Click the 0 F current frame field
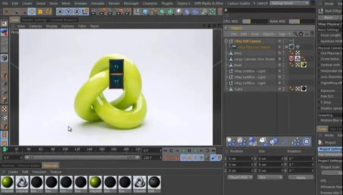This screenshot has height=195, width=343. pos(152,151)
